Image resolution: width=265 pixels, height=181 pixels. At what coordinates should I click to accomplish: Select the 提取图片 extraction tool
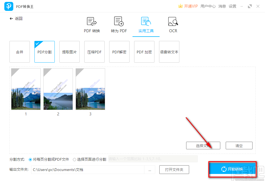[x=69, y=51]
